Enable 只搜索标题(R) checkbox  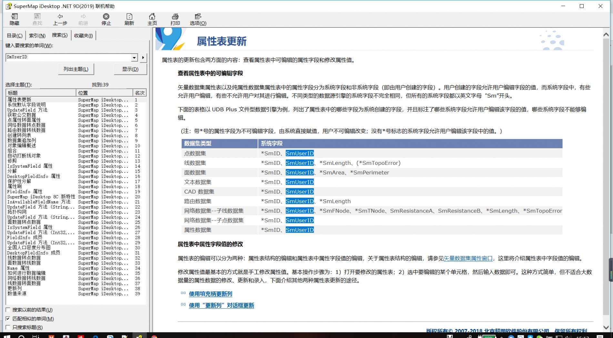[x=8, y=327]
